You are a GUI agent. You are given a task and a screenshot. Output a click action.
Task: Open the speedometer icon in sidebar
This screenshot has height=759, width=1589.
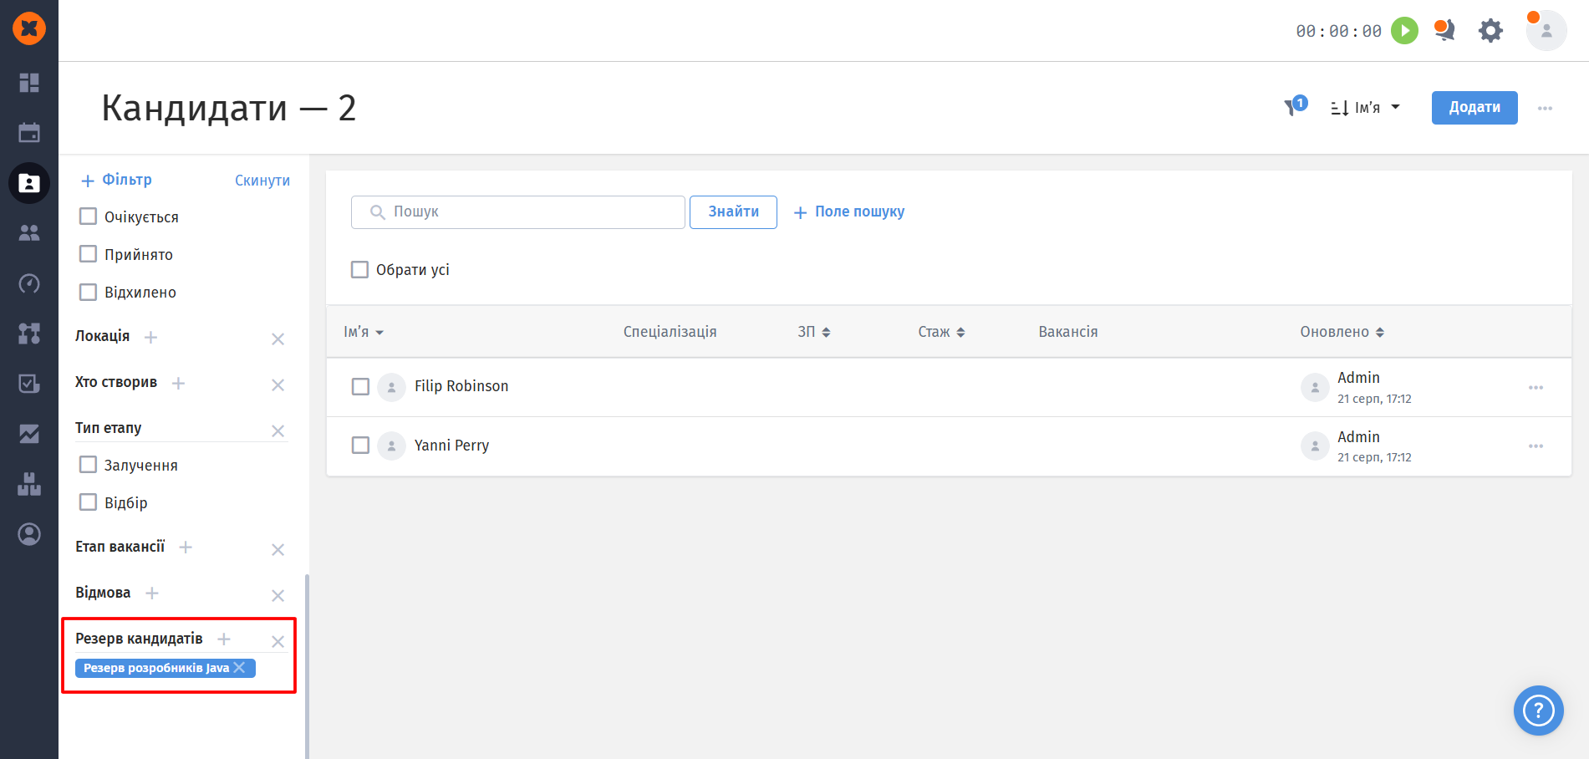click(x=29, y=283)
